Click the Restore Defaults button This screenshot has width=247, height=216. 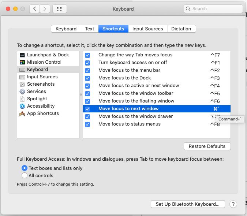pyautogui.click(x=207, y=146)
